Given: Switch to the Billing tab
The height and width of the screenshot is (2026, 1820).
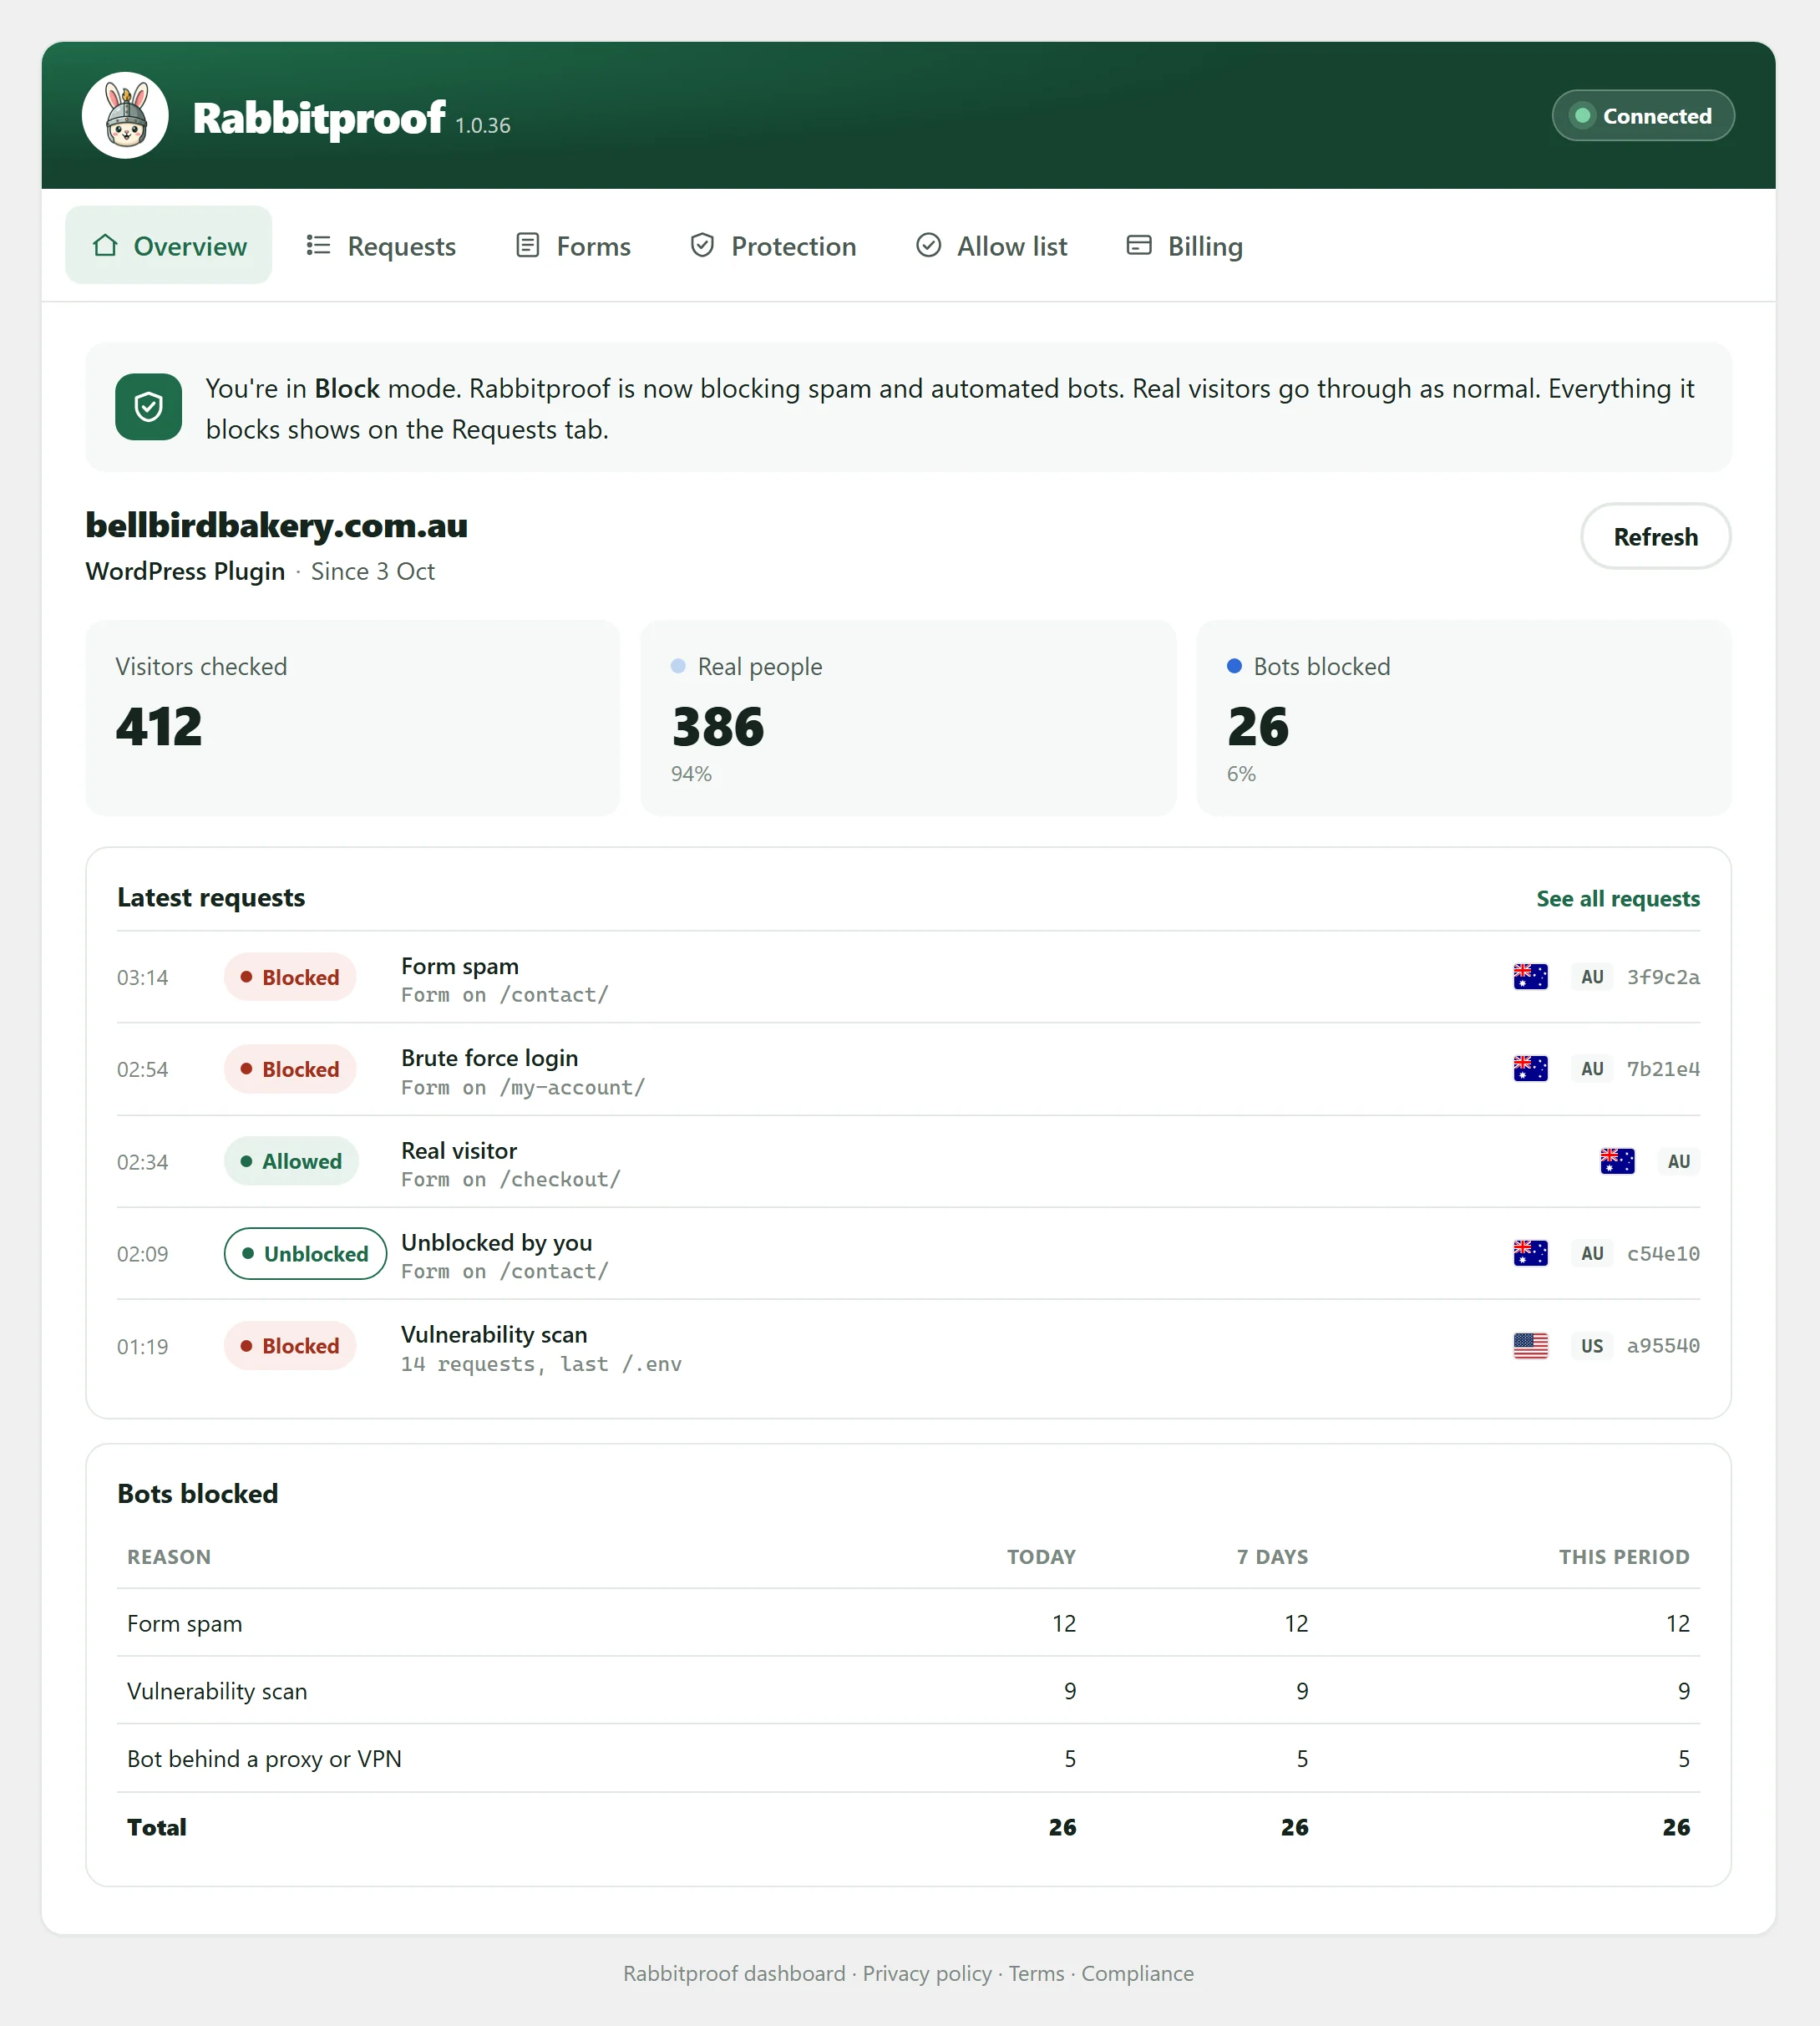Looking at the screenshot, I should (1185, 245).
